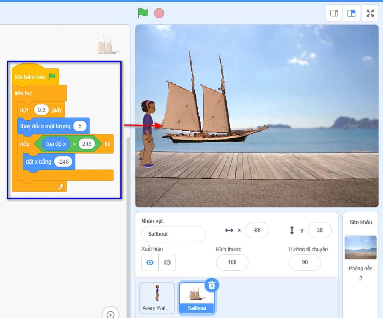The width and height of the screenshot is (383, 318).
Task: Hide the sprite with crossed-eye icon
Action: pyautogui.click(x=167, y=263)
